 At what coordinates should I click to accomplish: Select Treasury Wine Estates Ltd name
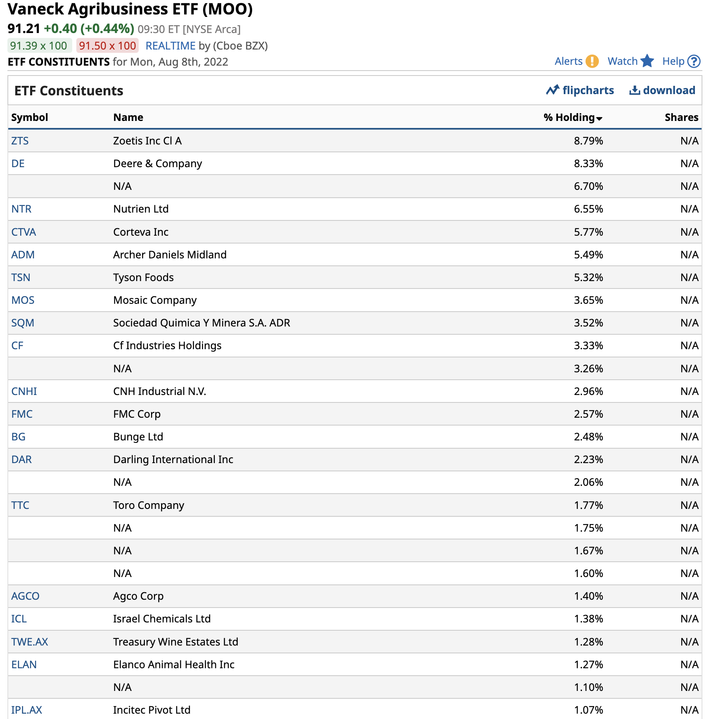[176, 642]
